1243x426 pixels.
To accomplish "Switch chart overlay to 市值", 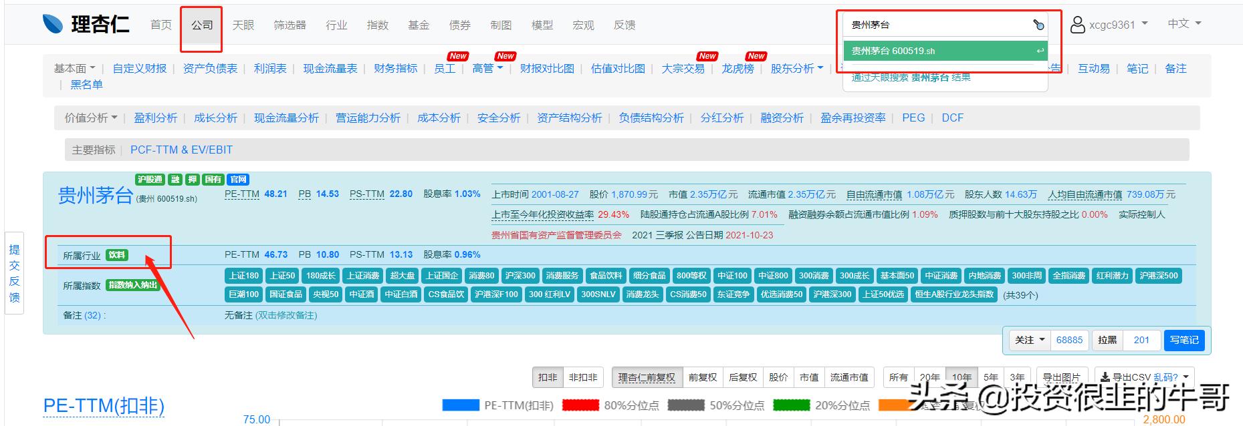I will [x=809, y=377].
